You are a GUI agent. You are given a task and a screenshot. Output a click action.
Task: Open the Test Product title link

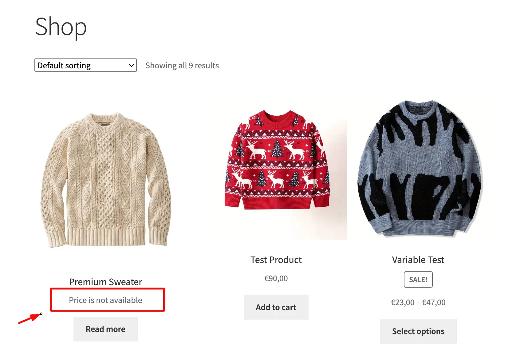click(276, 260)
